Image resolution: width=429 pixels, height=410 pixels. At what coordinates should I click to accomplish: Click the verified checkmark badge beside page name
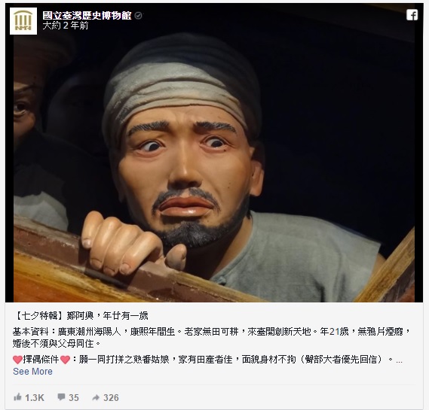tap(139, 16)
